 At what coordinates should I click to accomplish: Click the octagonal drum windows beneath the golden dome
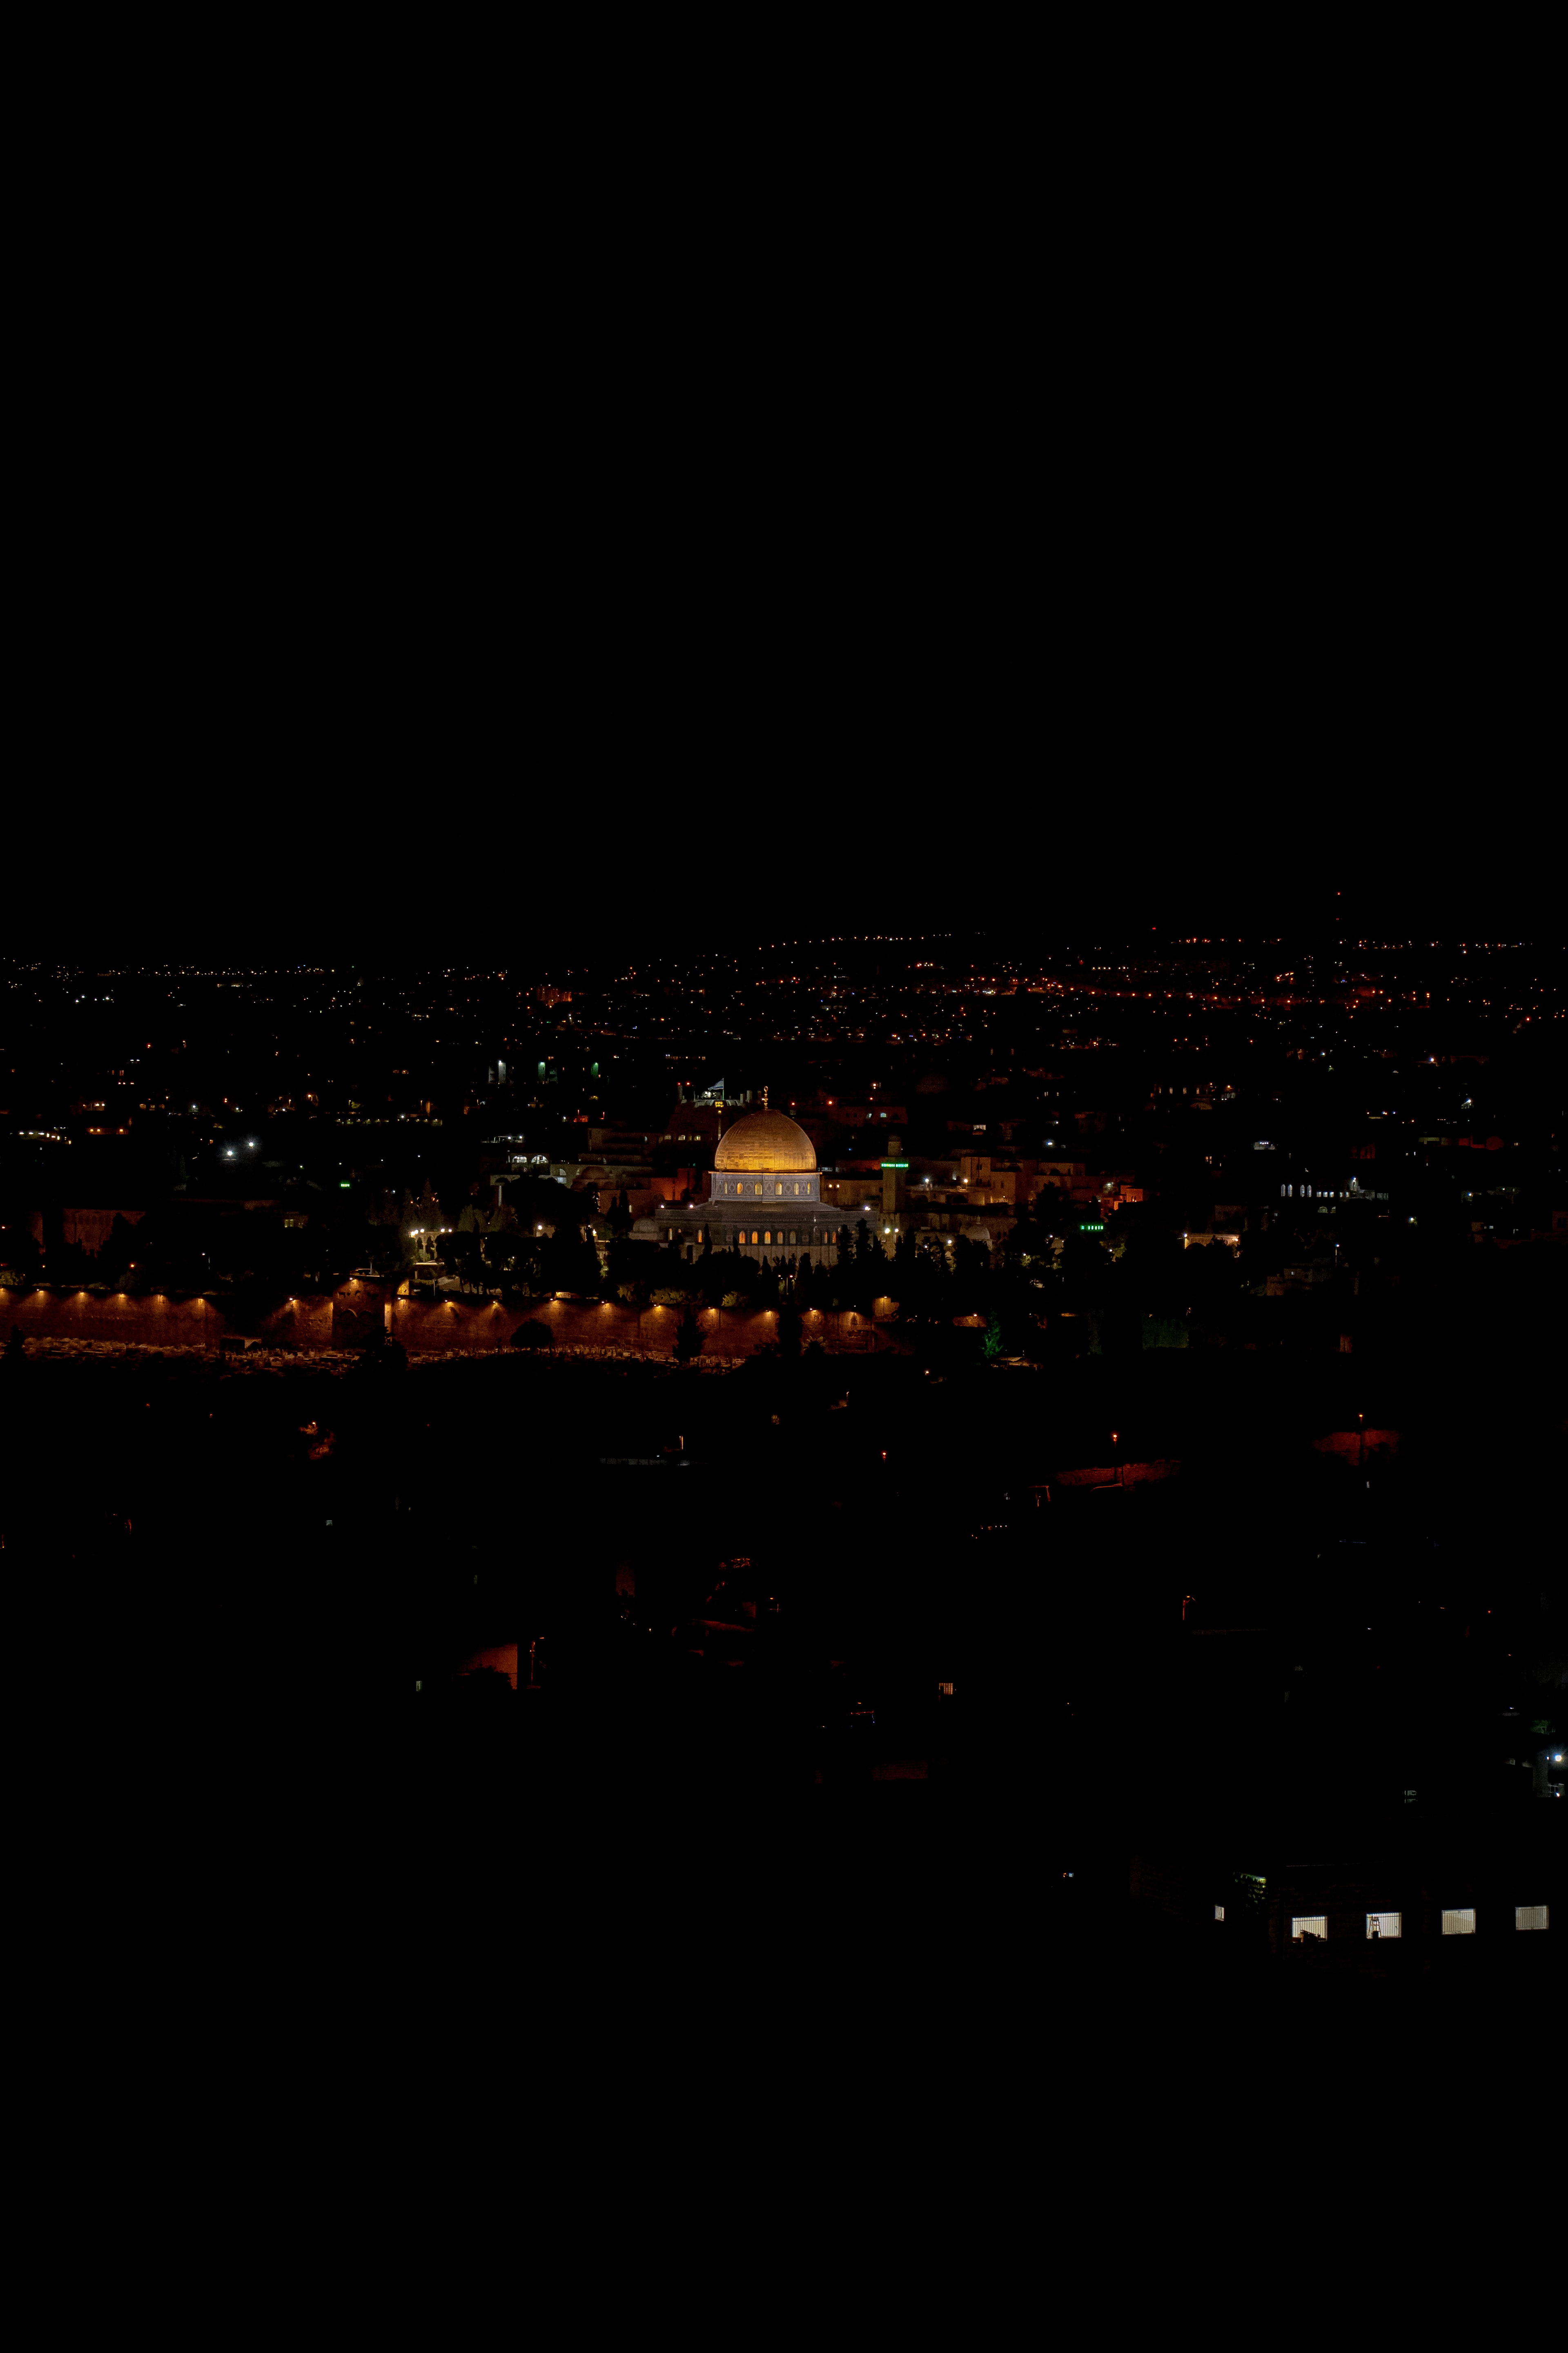765,1188
